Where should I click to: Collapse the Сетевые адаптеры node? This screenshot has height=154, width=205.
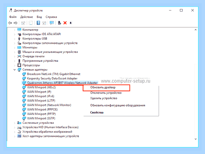[x=15, y=70]
